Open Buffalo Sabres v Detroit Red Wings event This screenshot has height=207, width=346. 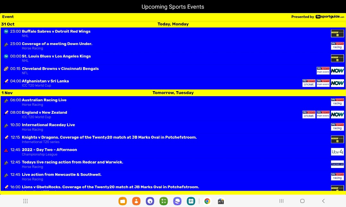pos(56,31)
